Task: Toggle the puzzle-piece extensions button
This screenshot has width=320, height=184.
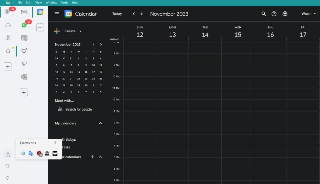Action: click(x=8, y=155)
